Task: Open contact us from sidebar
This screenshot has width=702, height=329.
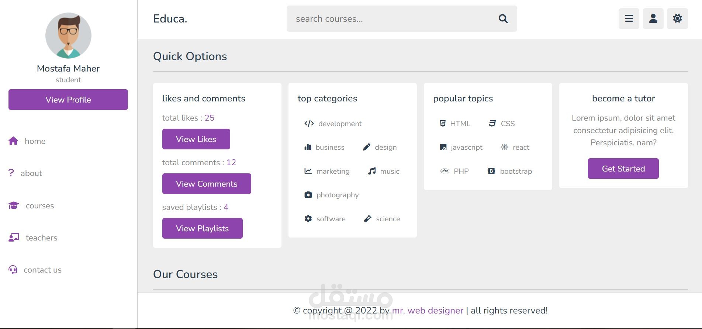Action: [x=42, y=270]
